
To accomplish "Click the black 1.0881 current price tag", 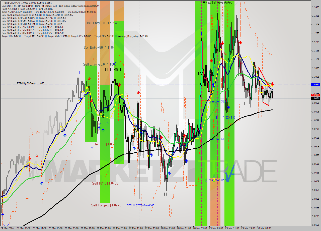I will (315, 98).
